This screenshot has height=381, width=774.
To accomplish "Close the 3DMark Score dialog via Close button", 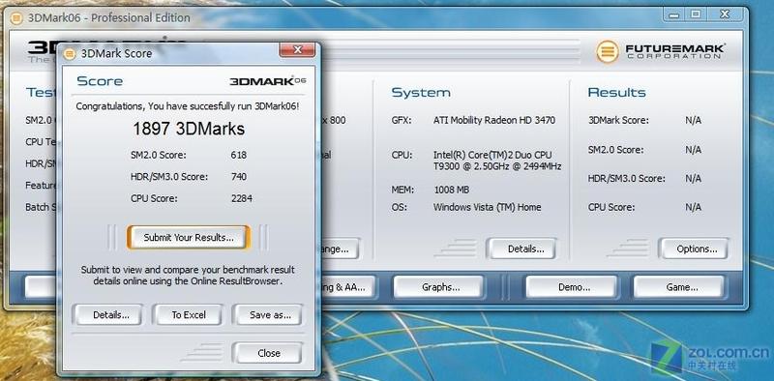I will pos(269,353).
